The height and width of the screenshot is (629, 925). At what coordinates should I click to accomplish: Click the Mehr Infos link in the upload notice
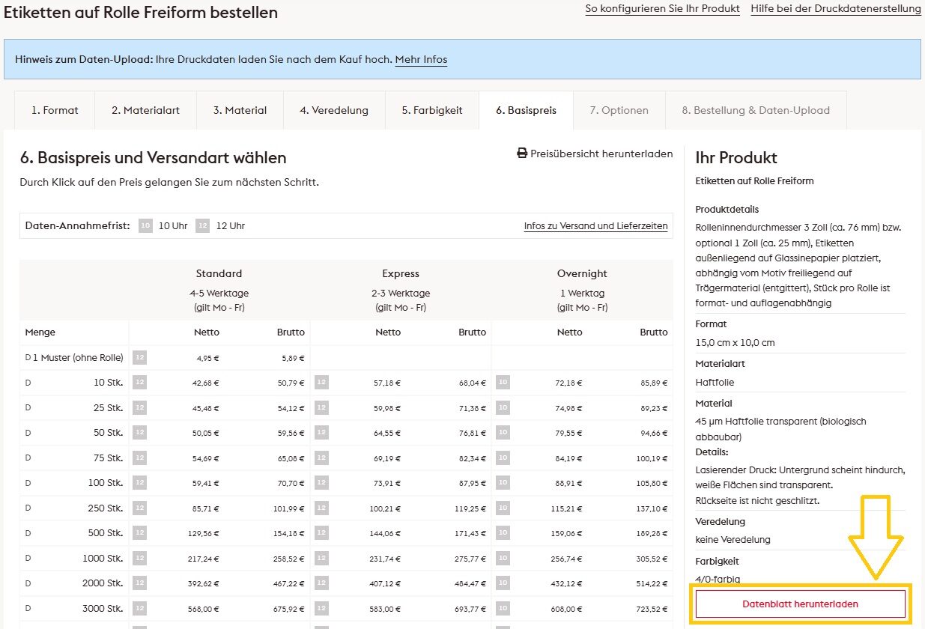tap(421, 59)
